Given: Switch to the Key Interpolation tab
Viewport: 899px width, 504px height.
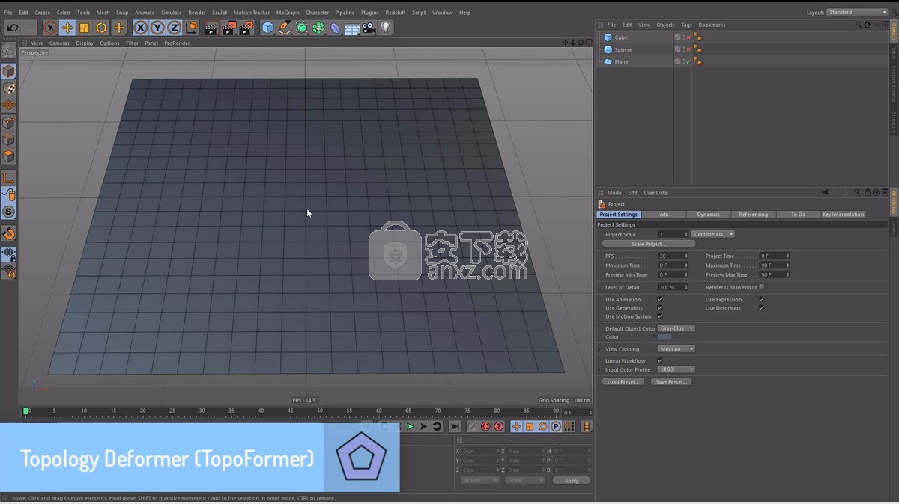Looking at the screenshot, I should (843, 215).
